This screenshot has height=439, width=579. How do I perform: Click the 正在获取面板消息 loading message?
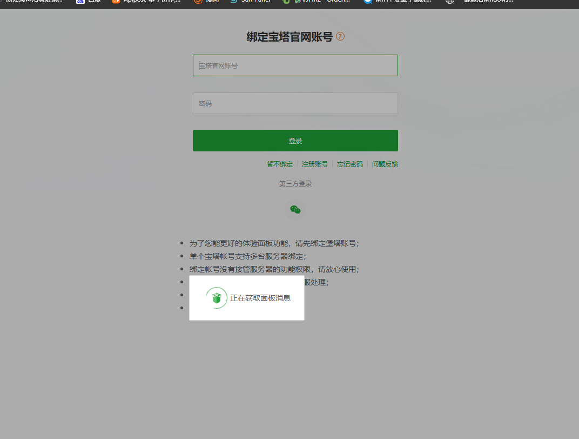[x=260, y=298]
